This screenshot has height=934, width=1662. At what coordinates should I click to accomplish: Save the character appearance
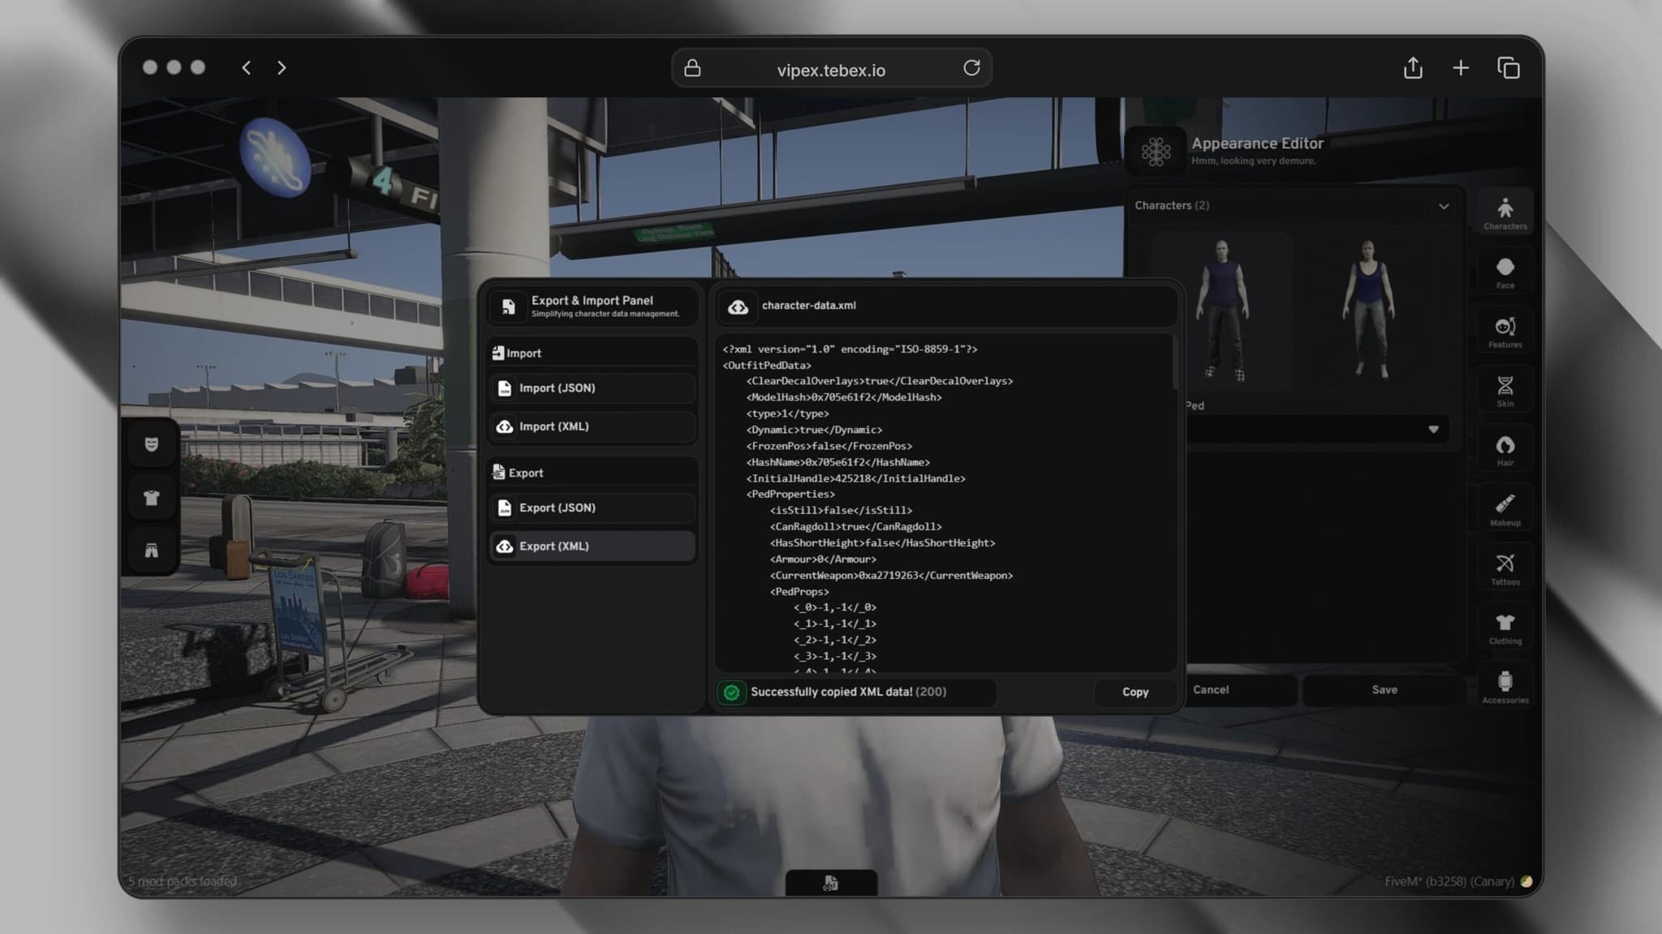click(1384, 689)
